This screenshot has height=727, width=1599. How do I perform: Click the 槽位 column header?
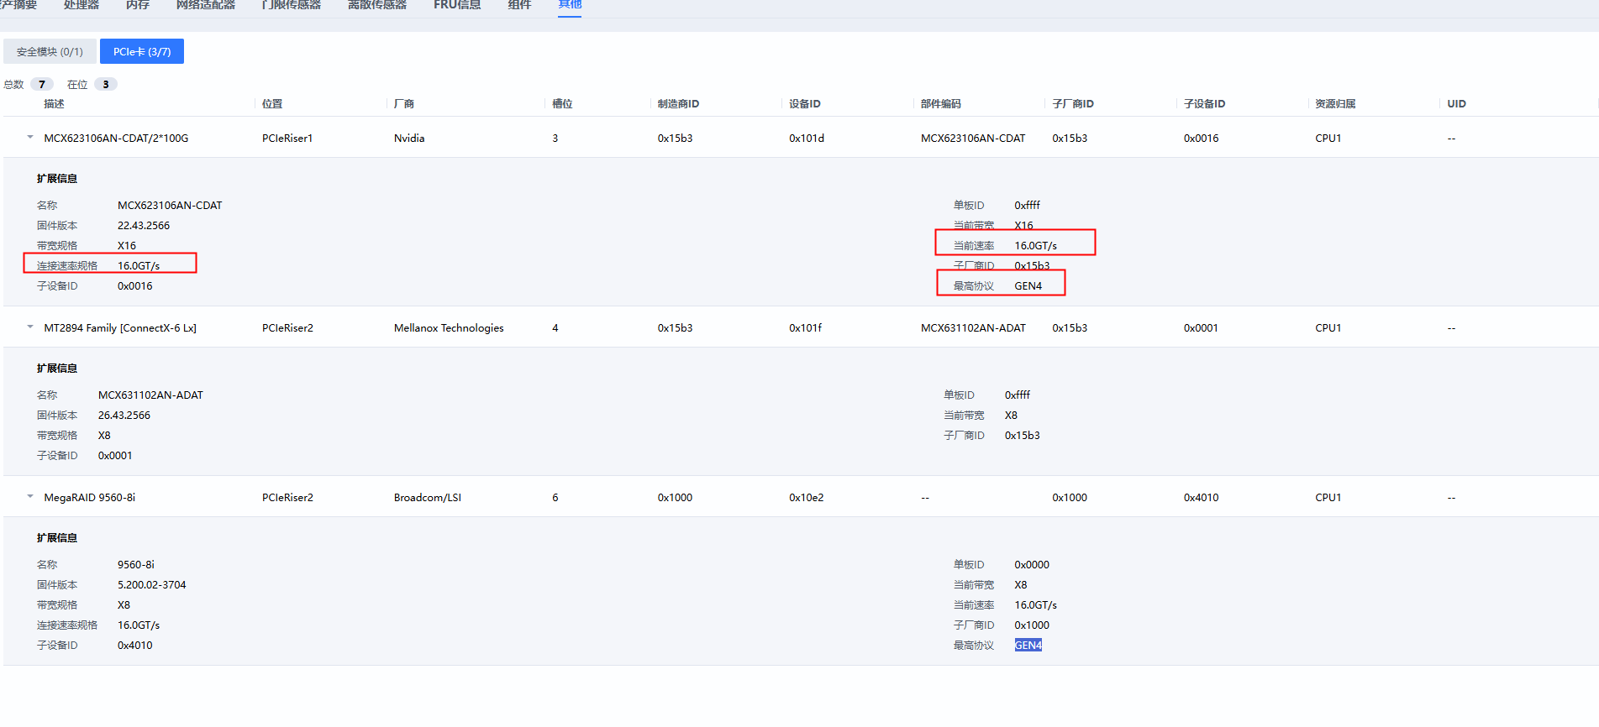(x=562, y=104)
